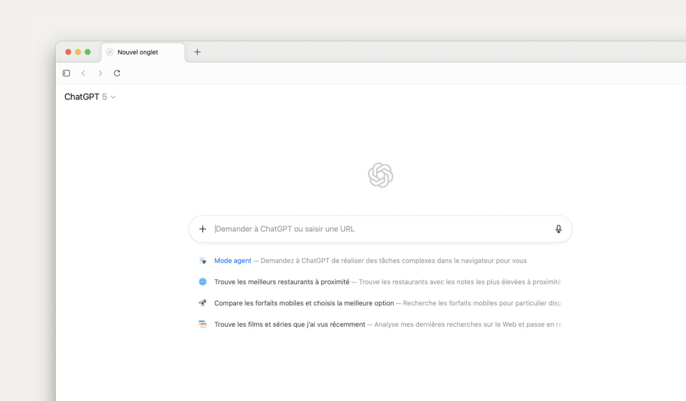This screenshot has width=686, height=401.
Task: Toggle the sidebar panel icon
Action: point(66,73)
